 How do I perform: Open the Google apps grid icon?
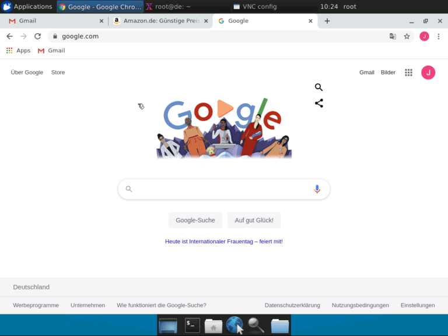coord(408,72)
